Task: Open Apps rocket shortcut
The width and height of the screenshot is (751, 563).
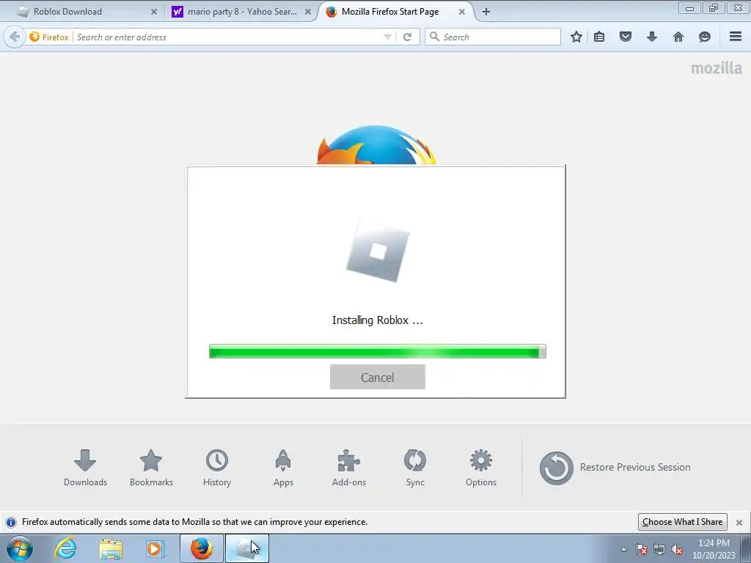Action: point(283,468)
